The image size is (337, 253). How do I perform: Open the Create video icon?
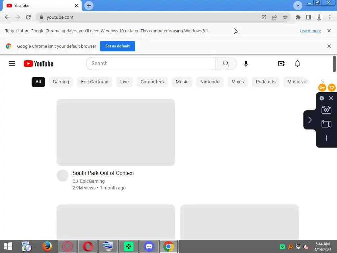point(282,64)
